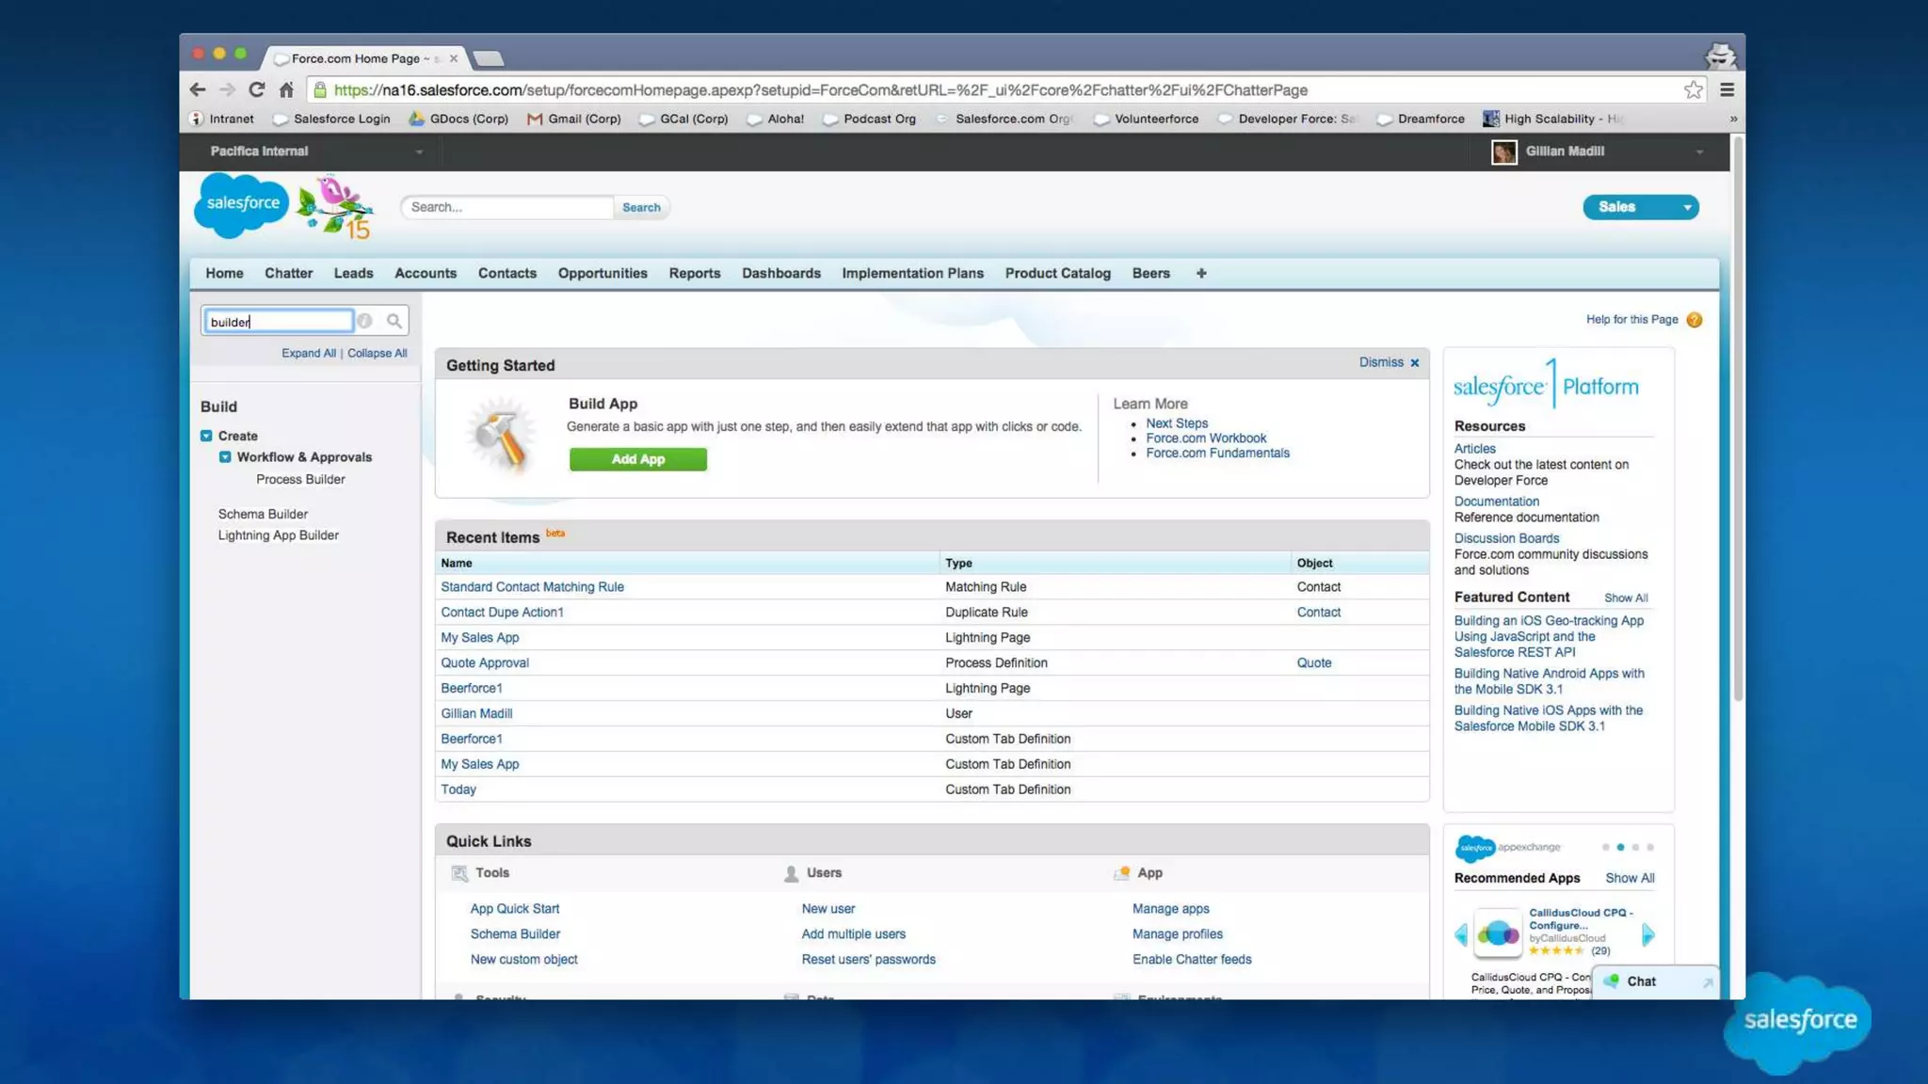Click the browser reload icon

(x=256, y=89)
